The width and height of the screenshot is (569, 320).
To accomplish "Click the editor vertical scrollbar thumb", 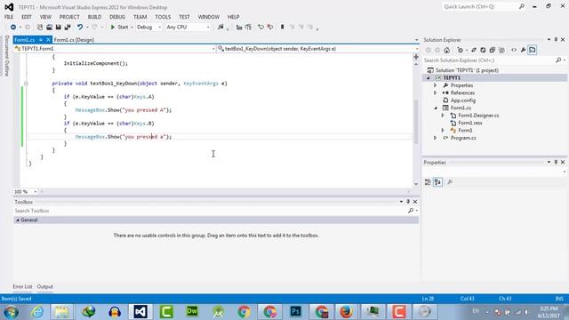I will (x=416, y=122).
